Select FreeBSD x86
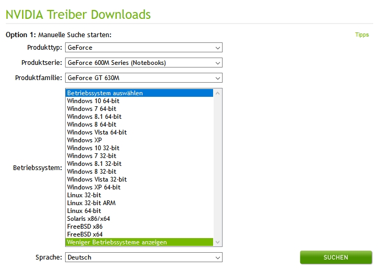Image resolution: width=379 pixels, height=270 pixels. pos(139,227)
